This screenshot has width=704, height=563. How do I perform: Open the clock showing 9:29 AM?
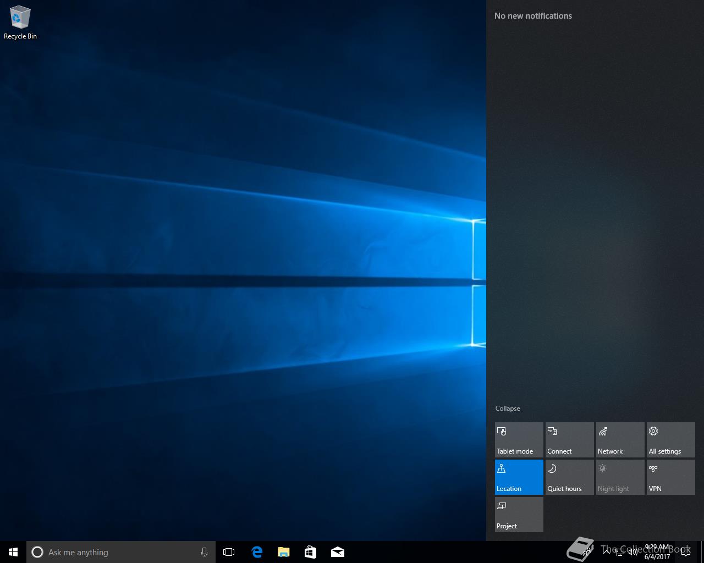click(x=657, y=552)
